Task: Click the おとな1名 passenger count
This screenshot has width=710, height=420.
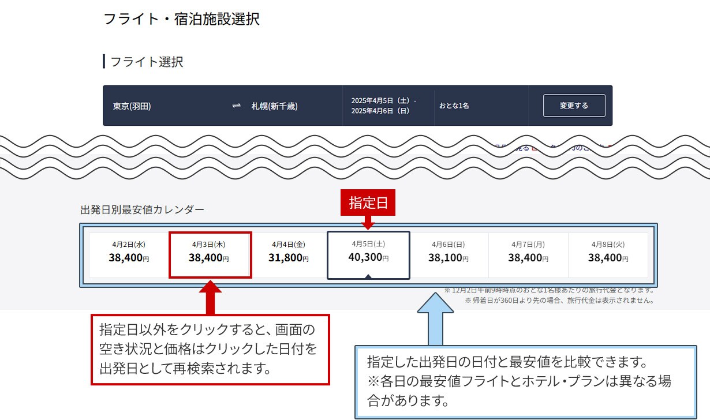Action: click(454, 106)
